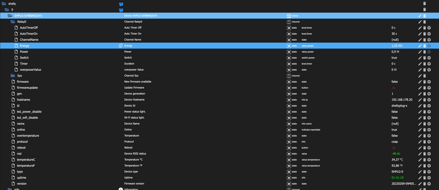Edit the version state object
This screenshot has height=190, width=439.
click(x=420, y=183)
